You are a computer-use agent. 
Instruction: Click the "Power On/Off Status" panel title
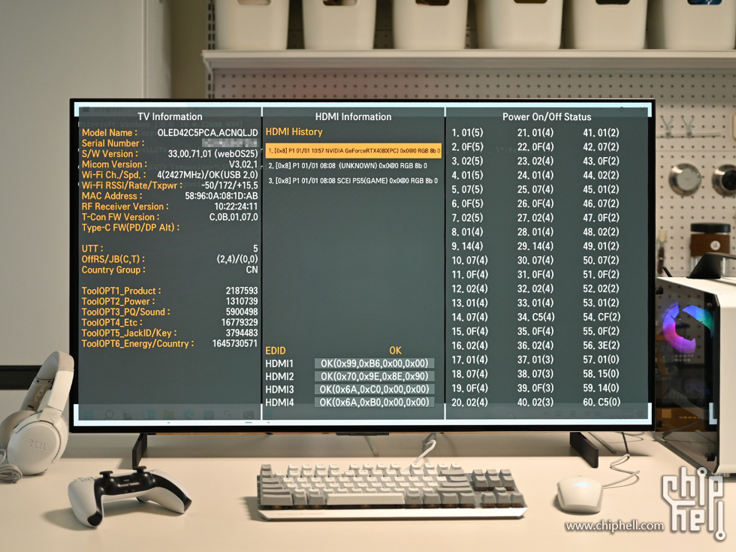pyautogui.click(x=547, y=117)
